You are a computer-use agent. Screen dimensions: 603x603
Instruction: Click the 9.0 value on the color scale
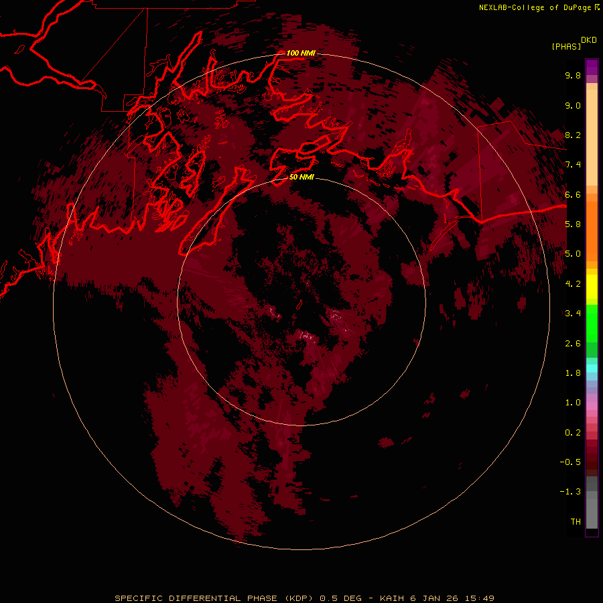click(x=573, y=105)
